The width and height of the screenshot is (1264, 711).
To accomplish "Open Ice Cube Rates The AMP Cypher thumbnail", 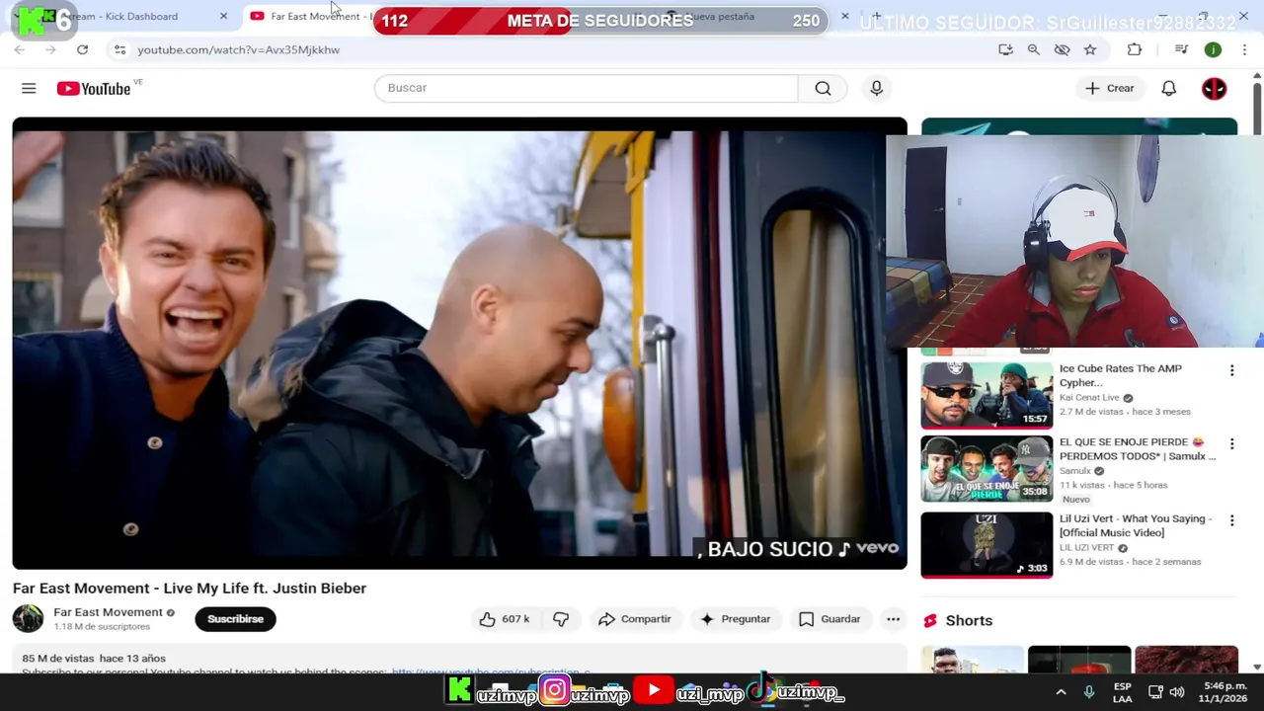I will point(987,395).
